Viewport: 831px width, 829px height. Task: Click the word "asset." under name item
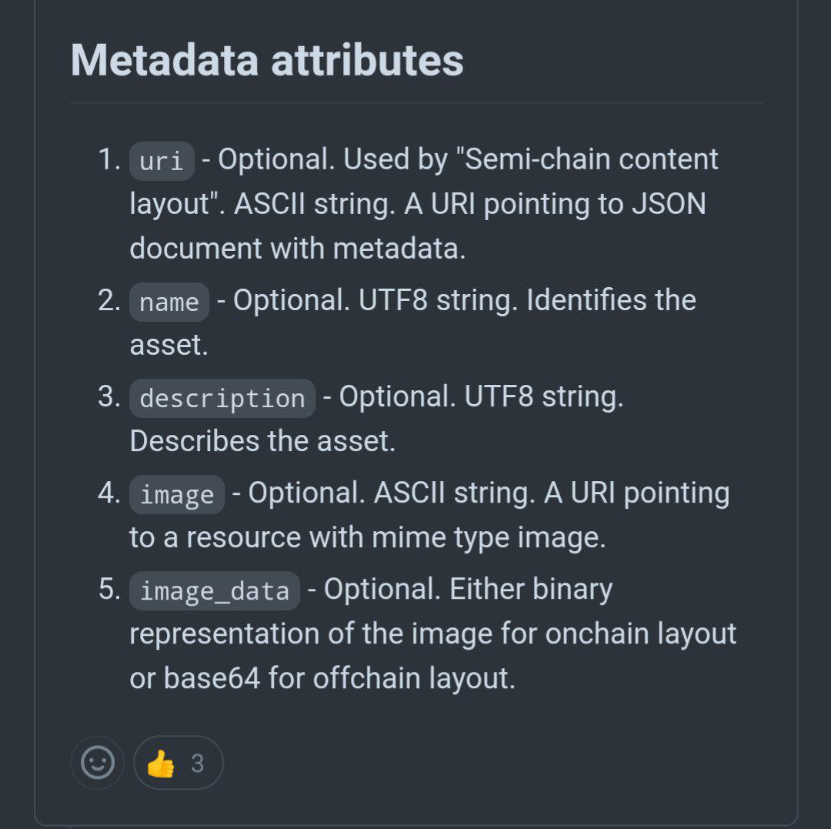169,345
